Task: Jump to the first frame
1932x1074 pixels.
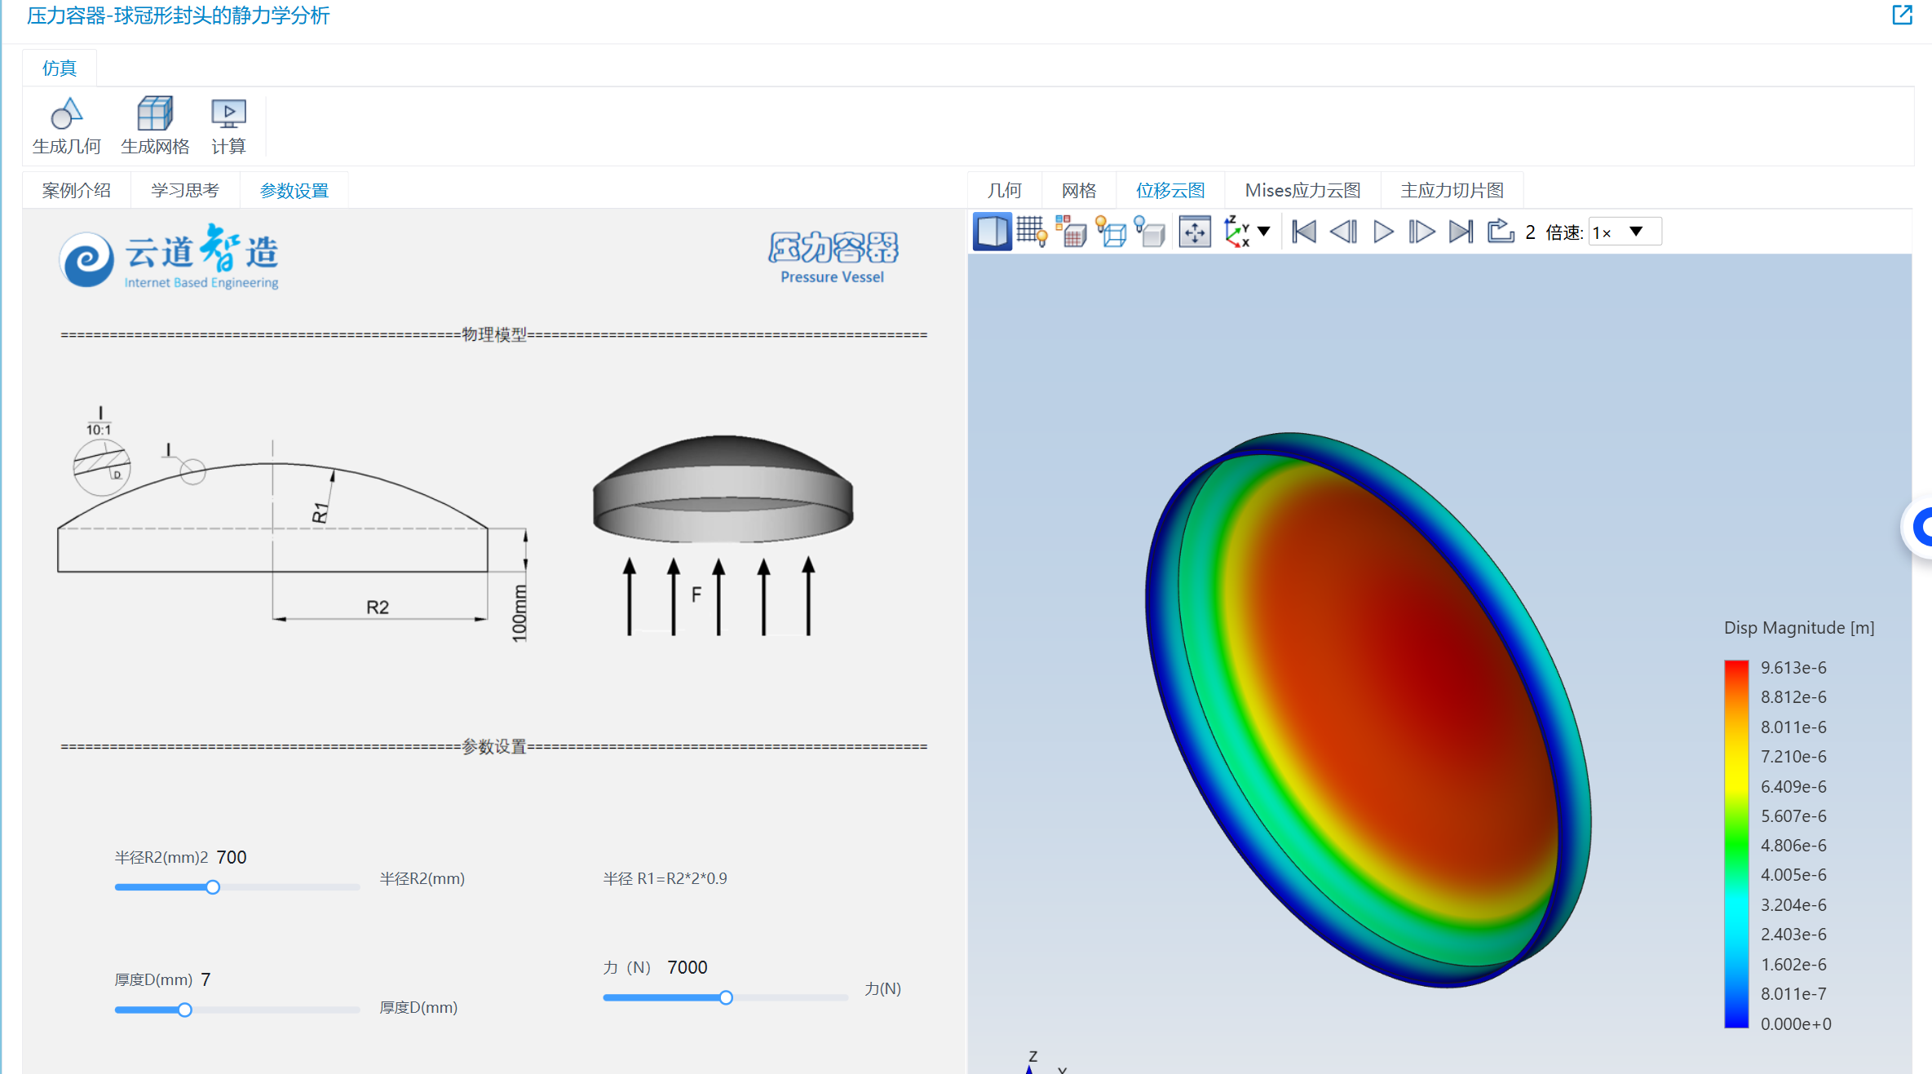Action: click(x=1304, y=232)
